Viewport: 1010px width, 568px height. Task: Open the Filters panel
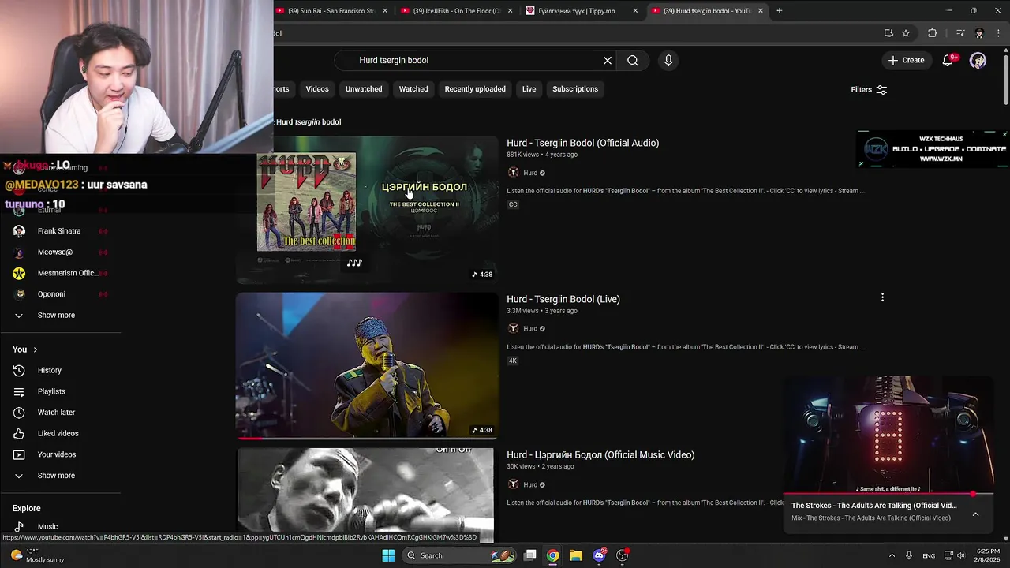[x=869, y=90]
